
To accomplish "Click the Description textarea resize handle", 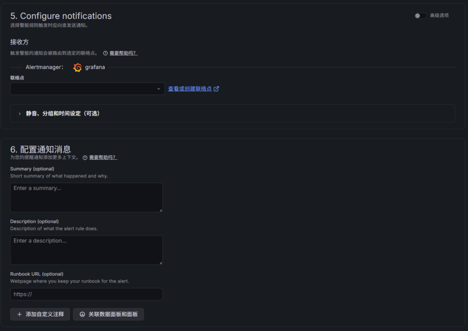I will point(160,263).
